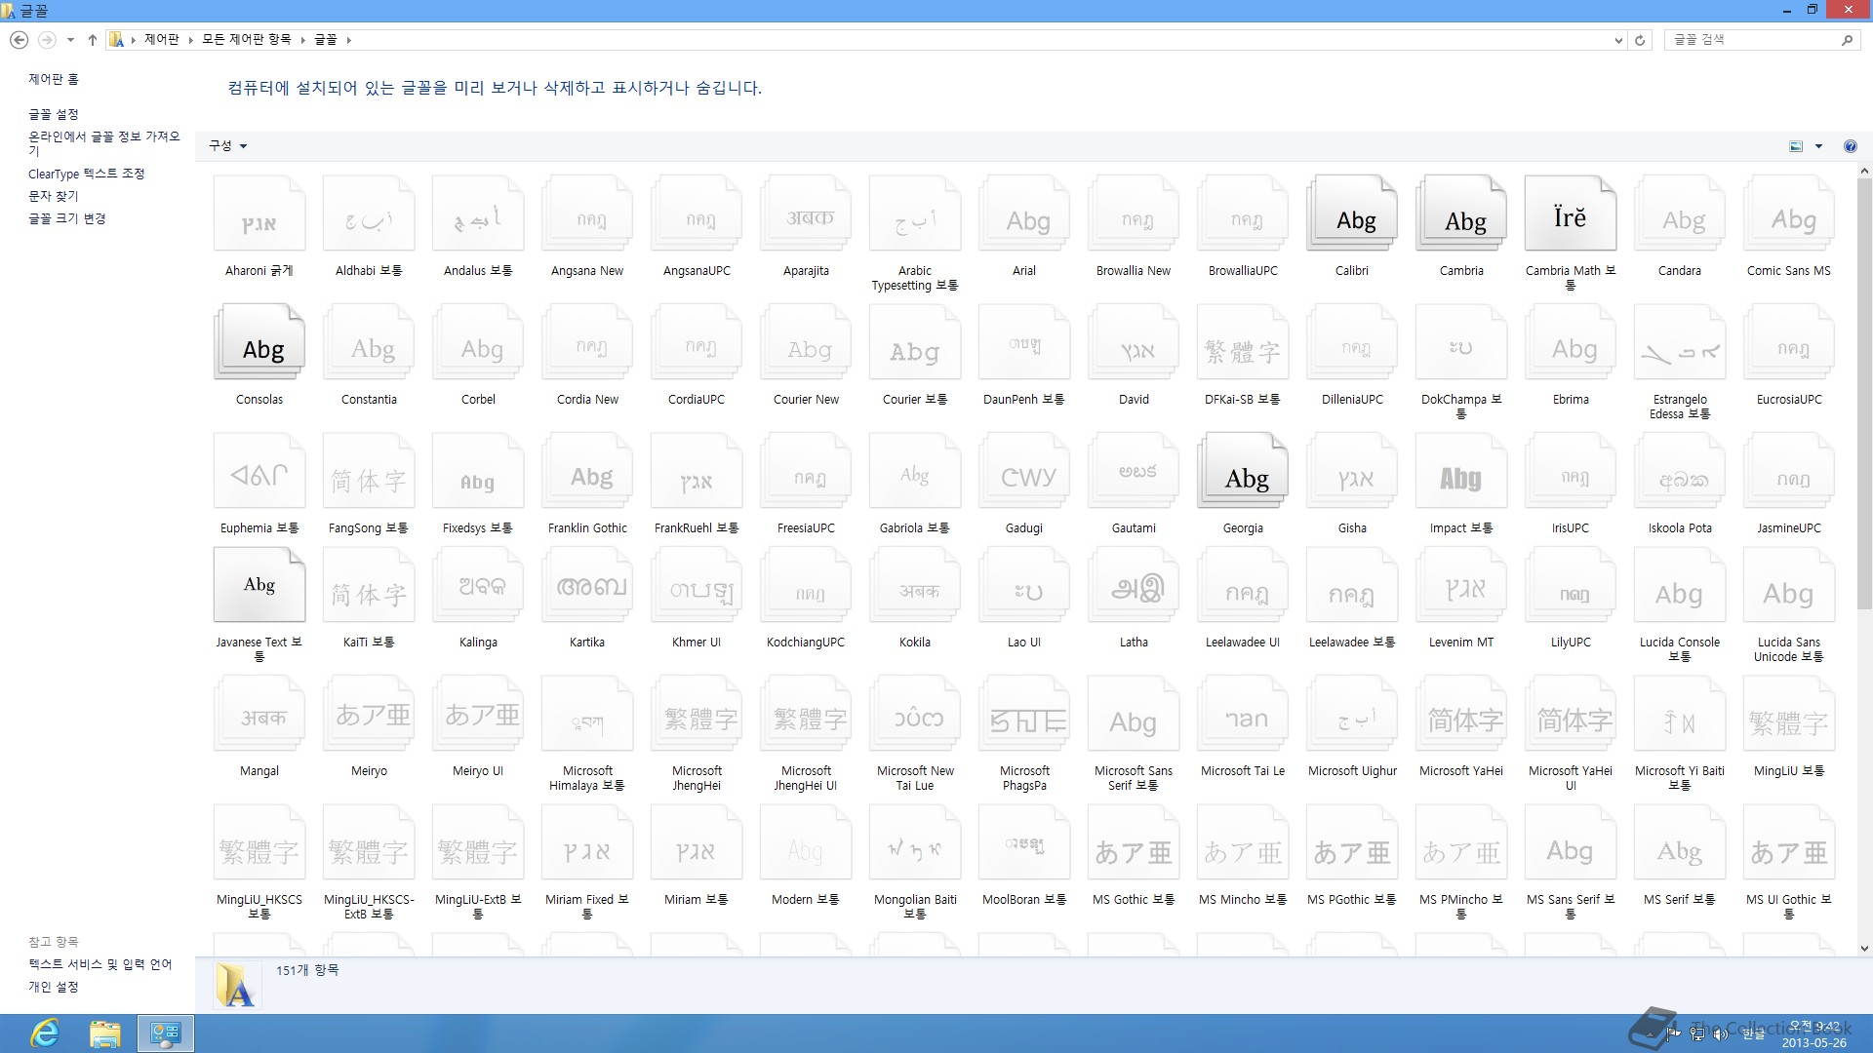Open ClearType 텍스트 조정 link
The image size is (1873, 1053).
click(87, 174)
